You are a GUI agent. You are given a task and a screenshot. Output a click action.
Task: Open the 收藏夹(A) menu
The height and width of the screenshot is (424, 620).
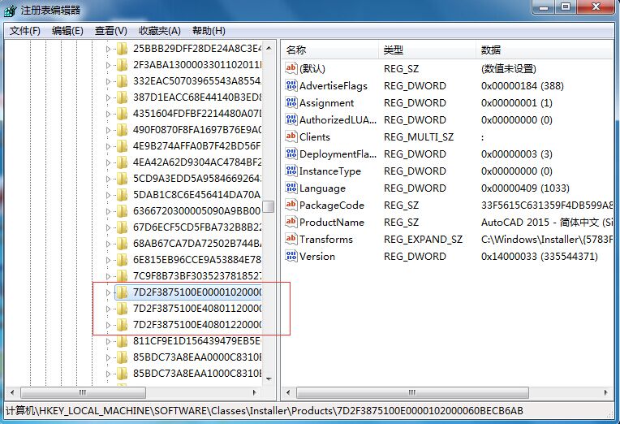pyautogui.click(x=159, y=31)
